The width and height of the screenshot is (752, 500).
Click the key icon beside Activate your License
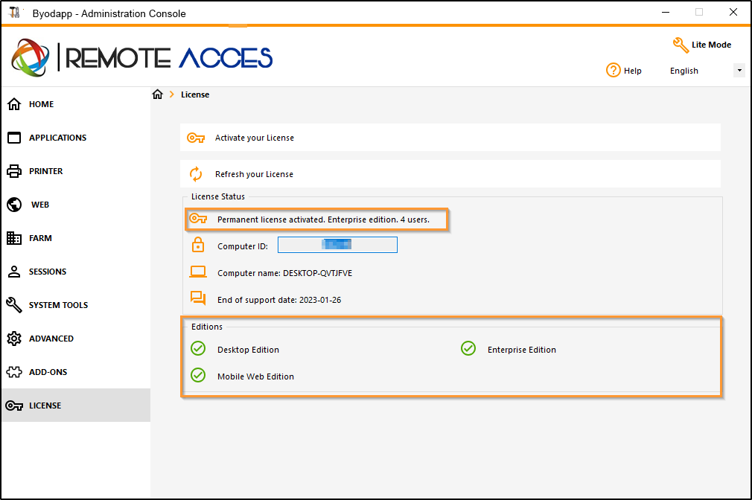[x=196, y=138]
